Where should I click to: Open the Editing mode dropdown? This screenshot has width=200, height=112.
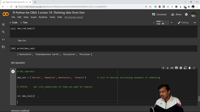tap(183, 23)
